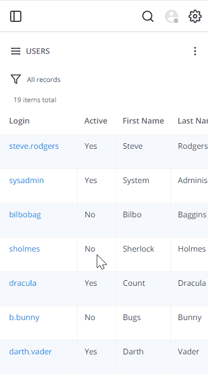This screenshot has height=374, width=208.
Task: Open the hamburger menu beside USERS
Action: [16, 51]
